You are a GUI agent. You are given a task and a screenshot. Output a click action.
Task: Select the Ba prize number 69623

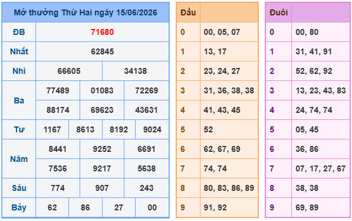[102, 110]
